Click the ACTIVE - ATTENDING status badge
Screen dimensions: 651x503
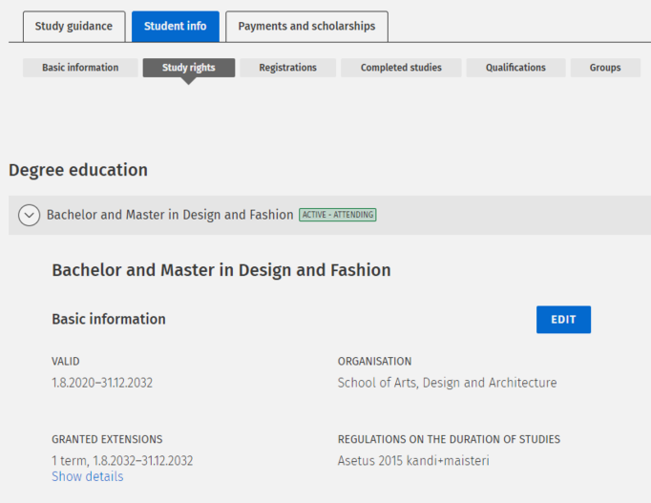click(x=338, y=215)
